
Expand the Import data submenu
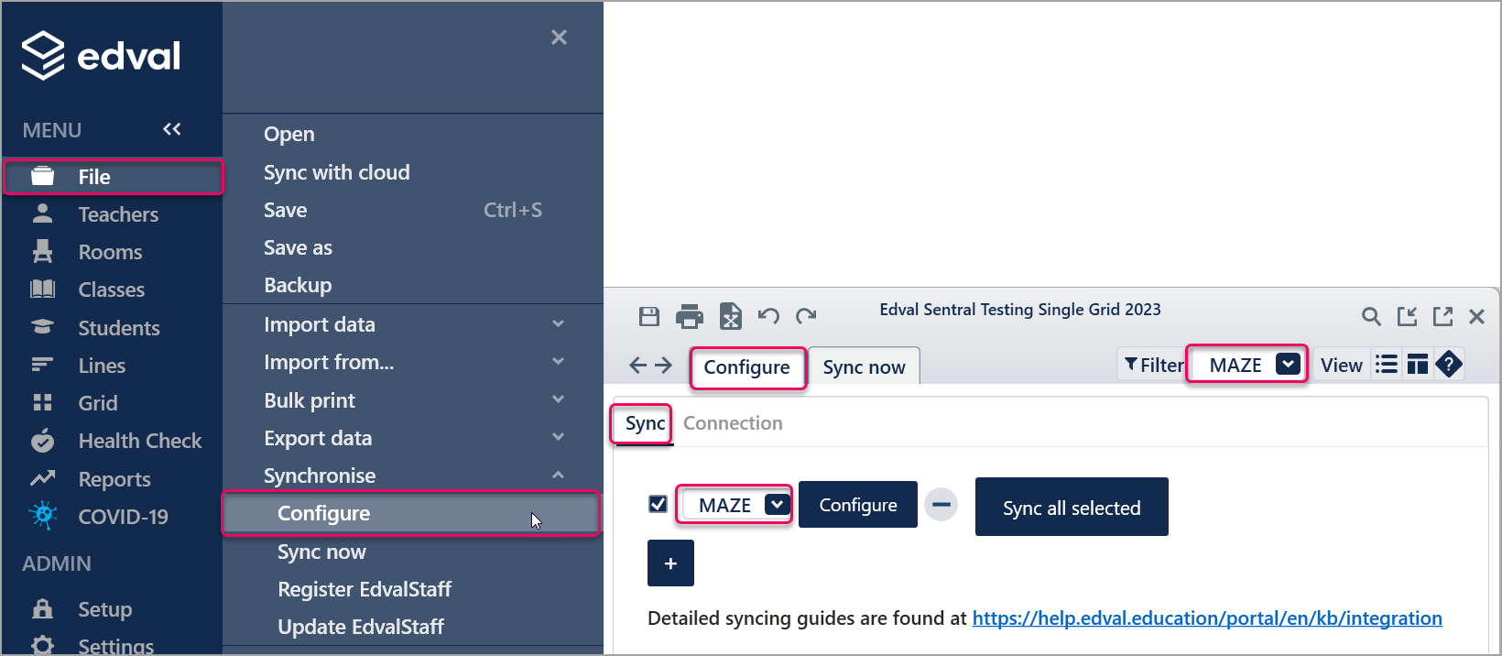pos(414,324)
